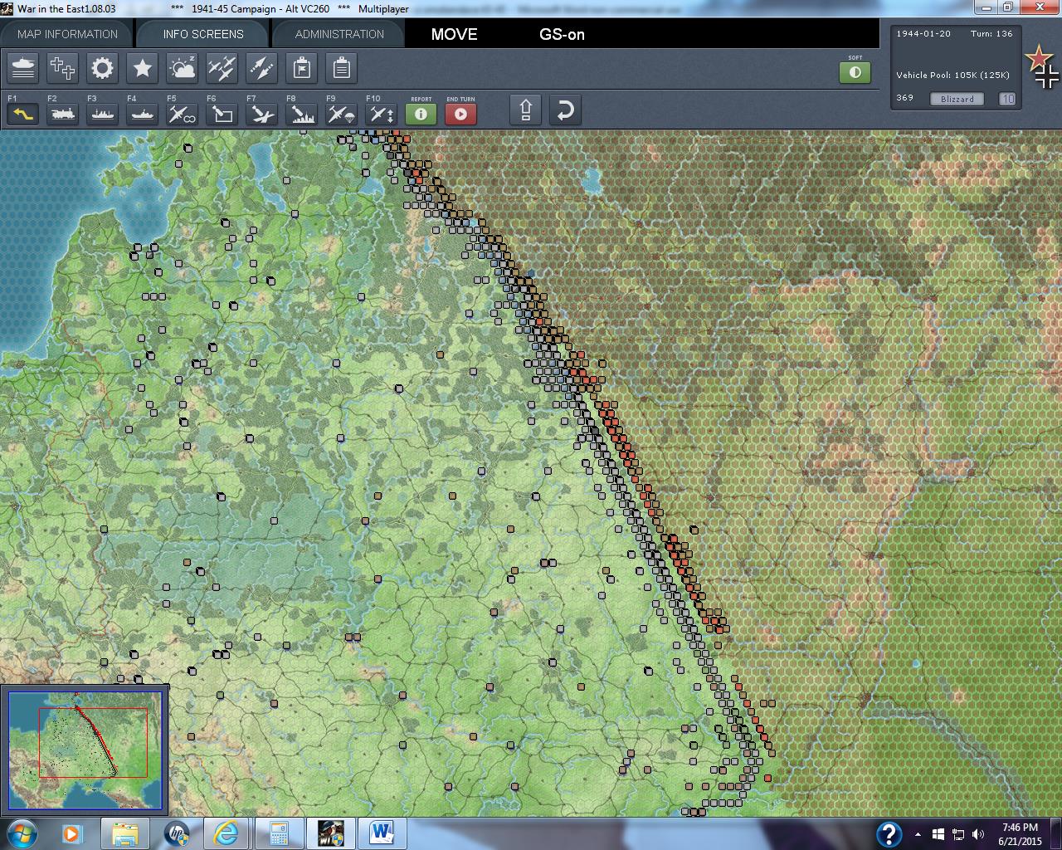This screenshot has width=1062, height=850.
Task: Open the Windows Start menu
Action: (x=22, y=833)
